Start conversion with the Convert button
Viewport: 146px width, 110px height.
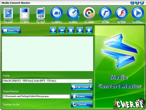click(x=82, y=105)
